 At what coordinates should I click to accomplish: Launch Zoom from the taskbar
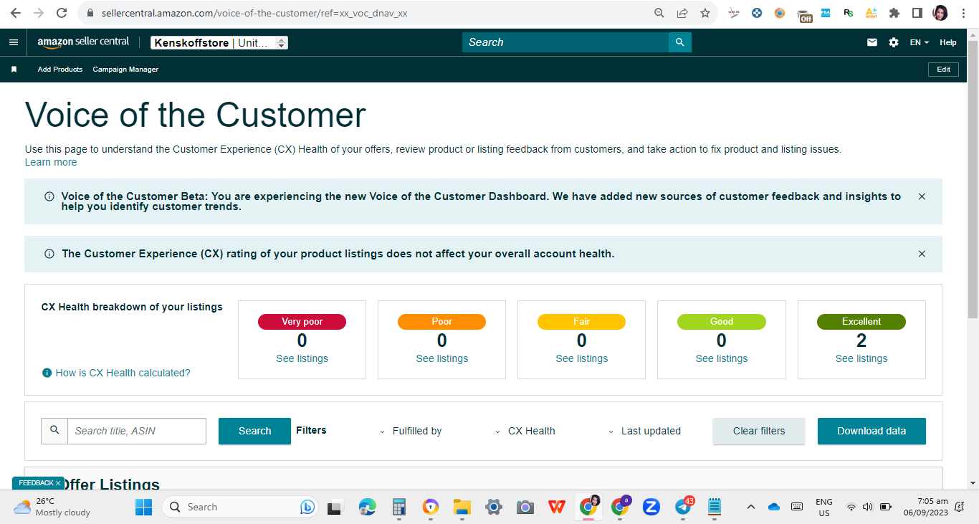pos(651,507)
